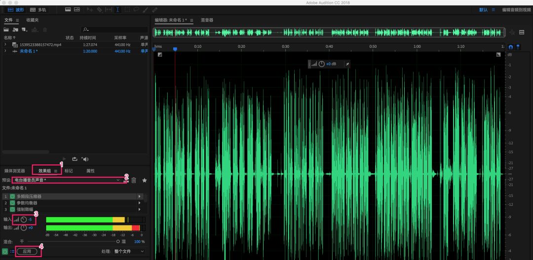Click the 输出 output gain knob
The image size is (533, 260).
pyautogui.click(x=24, y=228)
